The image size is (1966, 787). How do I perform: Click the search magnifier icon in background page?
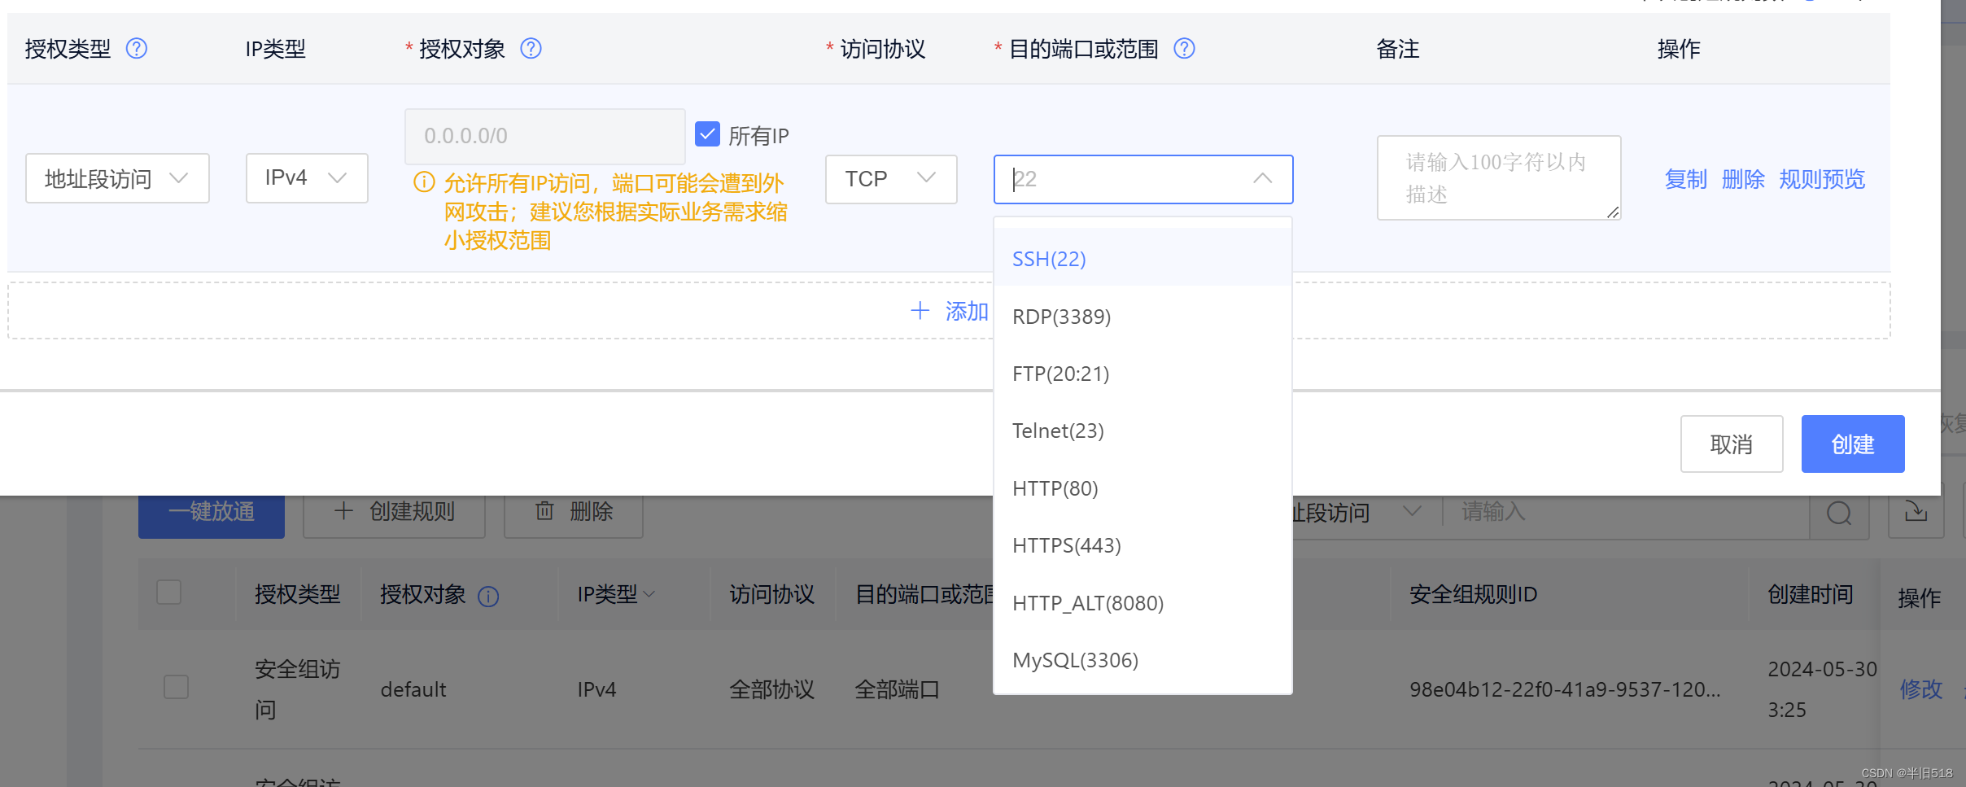pyautogui.click(x=1838, y=513)
